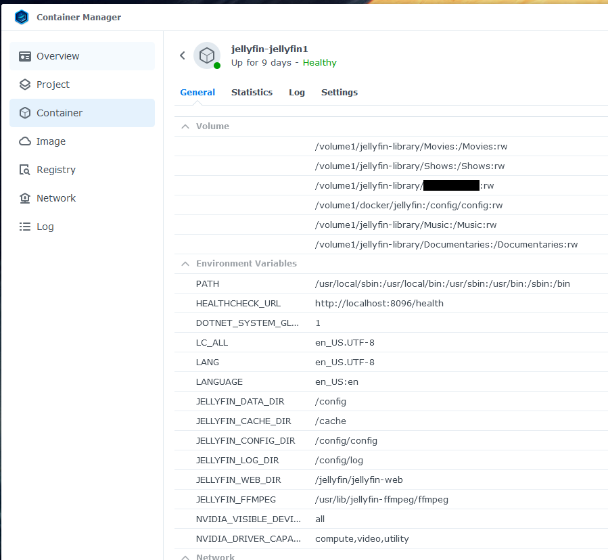Viewport: 608px width, 560px height.
Task: Click the Healthy status text
Action: [x=319, y=63]
